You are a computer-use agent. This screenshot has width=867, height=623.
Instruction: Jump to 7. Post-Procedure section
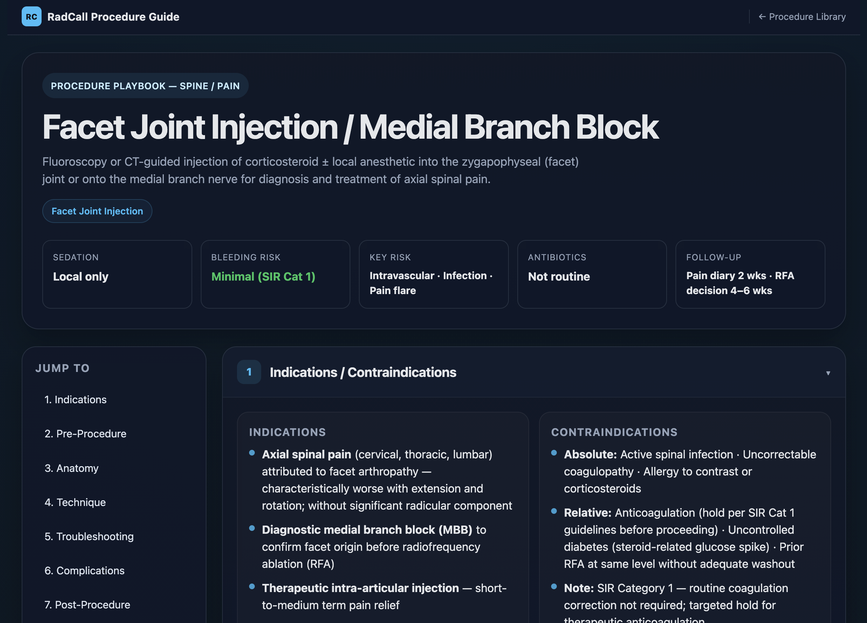coord(87,604)
